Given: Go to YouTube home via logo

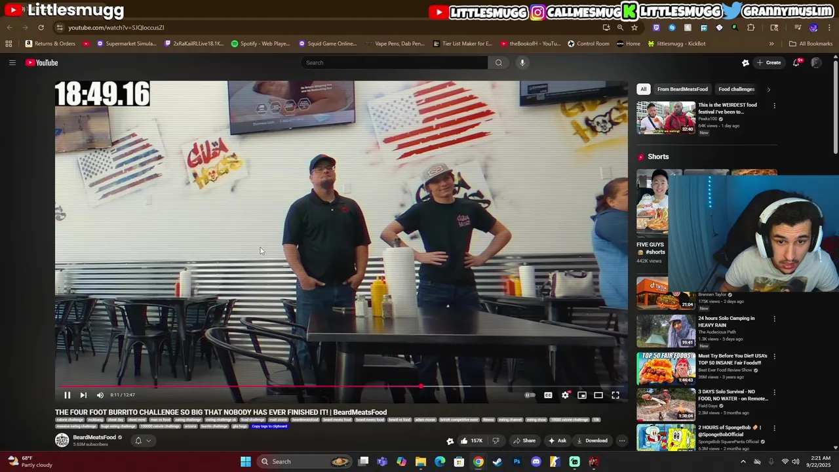Looking at the screenshot, I should click(x=42, y=63).
